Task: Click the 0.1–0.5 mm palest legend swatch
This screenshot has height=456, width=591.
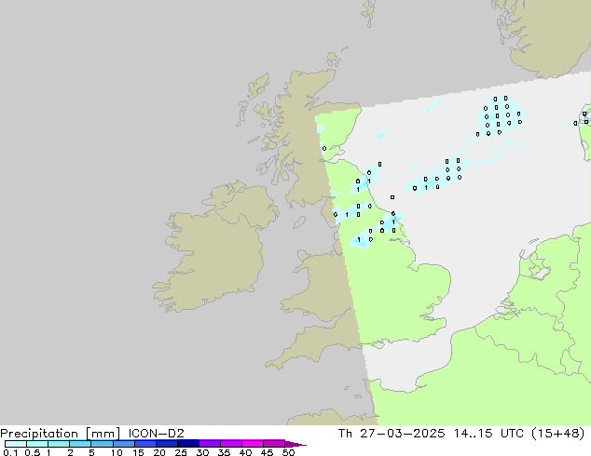Action: coord(16,444)
